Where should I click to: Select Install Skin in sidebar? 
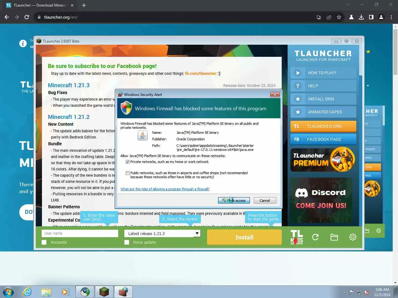point(323,99)
